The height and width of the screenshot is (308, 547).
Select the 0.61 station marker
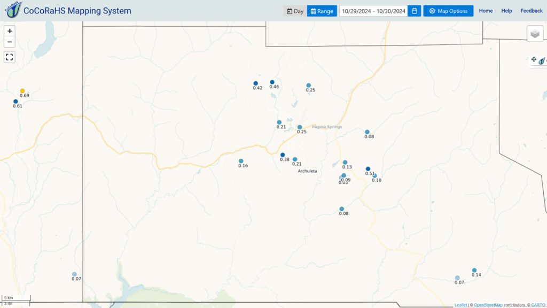point(15,102)
